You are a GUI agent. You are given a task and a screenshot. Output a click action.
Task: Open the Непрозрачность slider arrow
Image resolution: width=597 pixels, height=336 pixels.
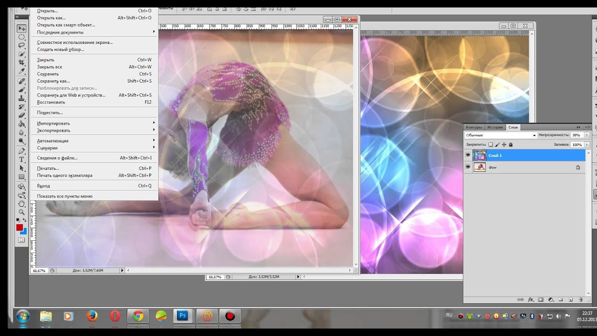coord(587,135)
